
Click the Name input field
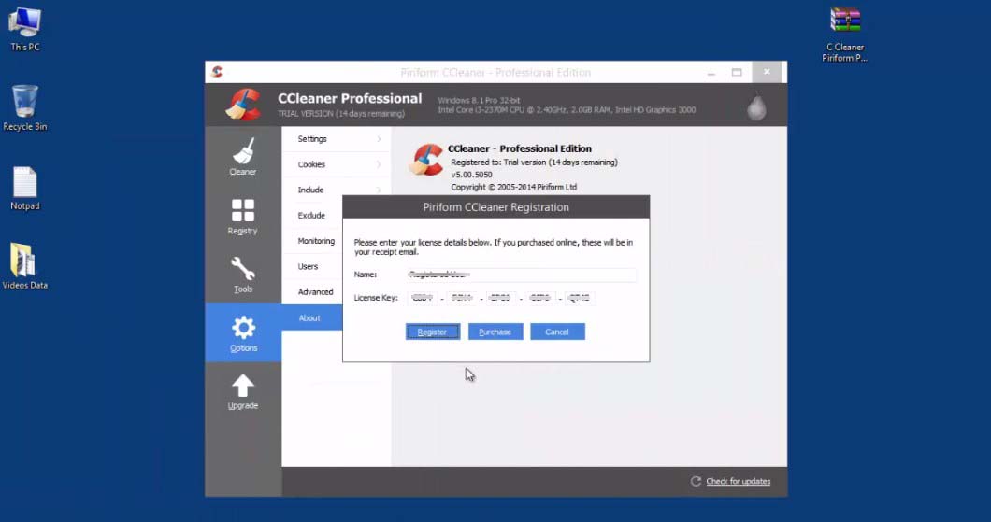[x=522, y=275]
